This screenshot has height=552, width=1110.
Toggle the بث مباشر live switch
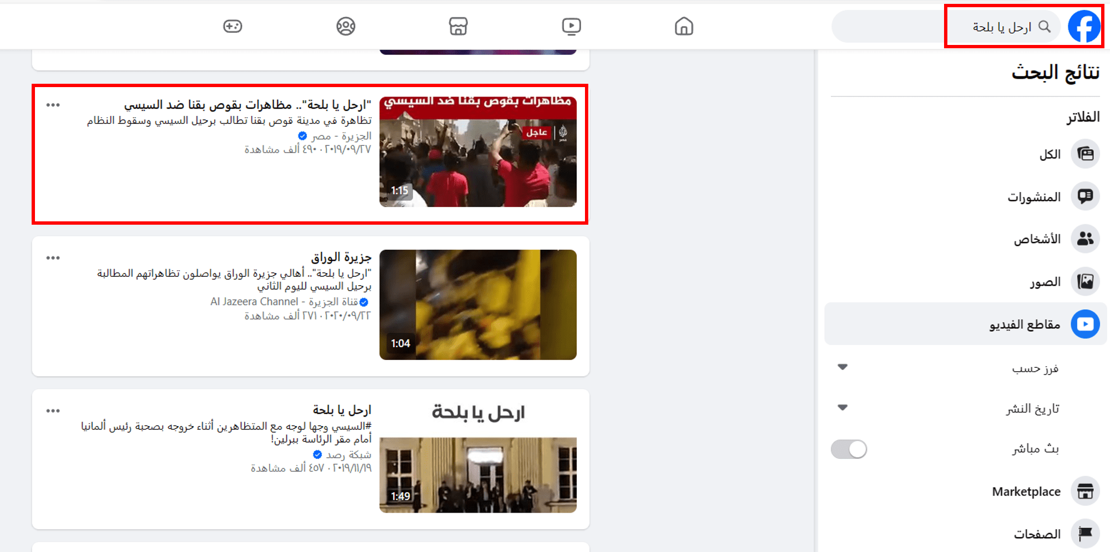click(x=849, y=449)
